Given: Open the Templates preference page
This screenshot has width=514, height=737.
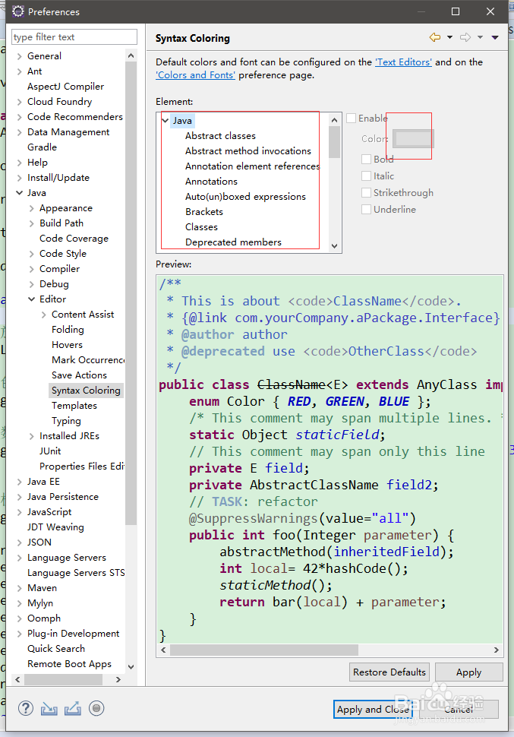Looking at the screenshot, I should click(x=74, y=405).
